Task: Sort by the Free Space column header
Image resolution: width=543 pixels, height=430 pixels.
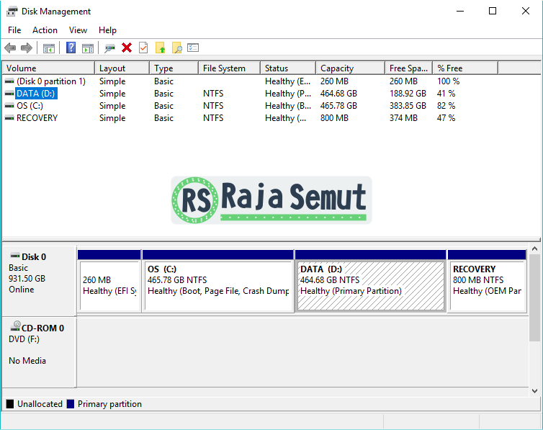Action: click(x=409, y=68)
